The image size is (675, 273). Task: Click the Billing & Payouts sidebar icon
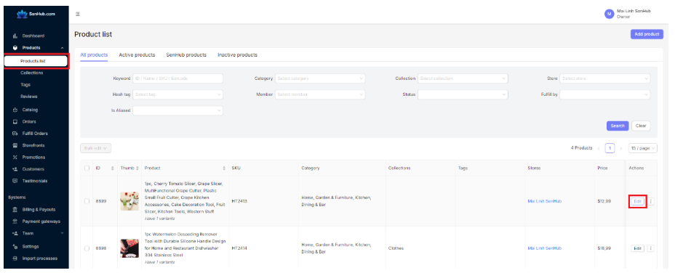pyautogui.click(x=15, y=209)
